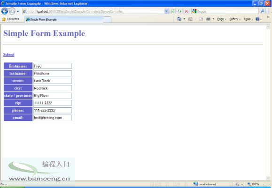Viewport: 272px width, 188px height.
Task: Click the Compatibility View page icon
Action: click(172, 11)
